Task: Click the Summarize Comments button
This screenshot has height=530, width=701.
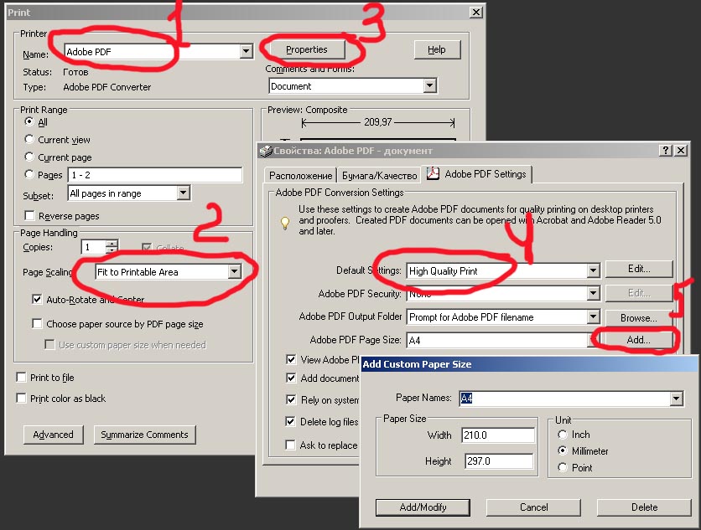Action: [144, 435]
